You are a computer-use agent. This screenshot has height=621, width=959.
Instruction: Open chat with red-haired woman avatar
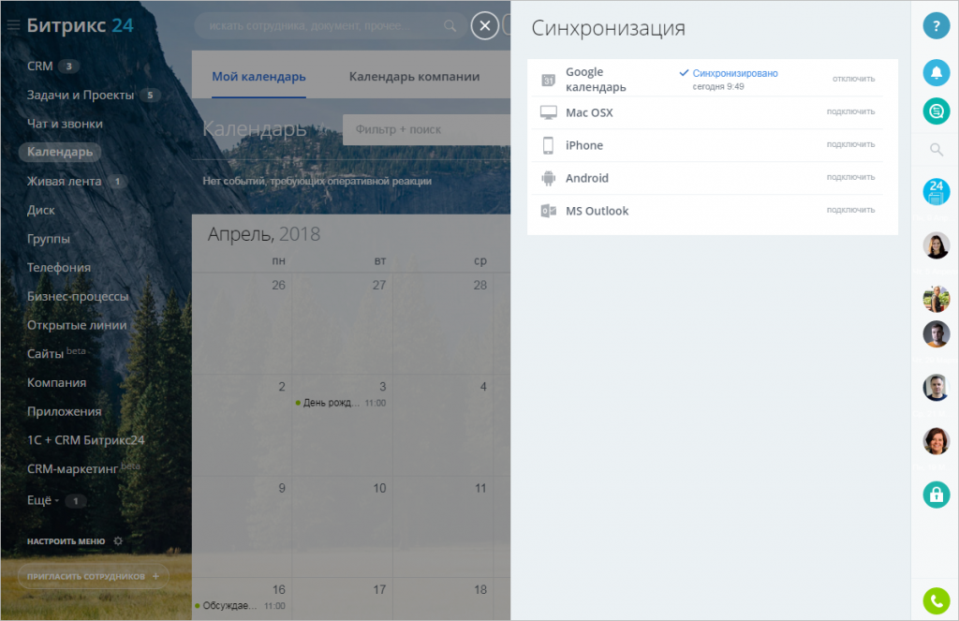(936, 441)
